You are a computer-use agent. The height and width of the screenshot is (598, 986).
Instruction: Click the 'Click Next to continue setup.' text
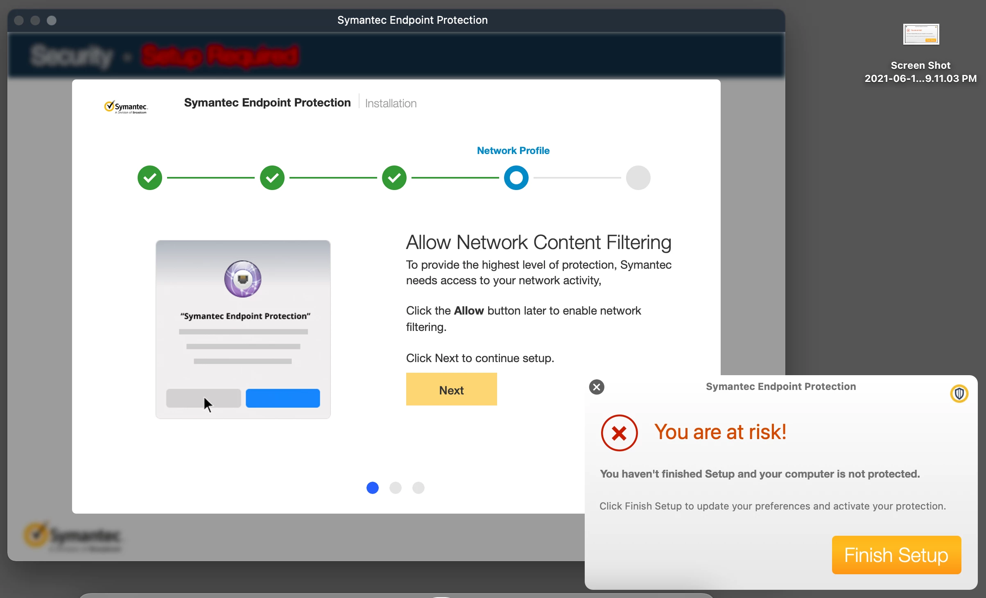click(x=480, y=358)
